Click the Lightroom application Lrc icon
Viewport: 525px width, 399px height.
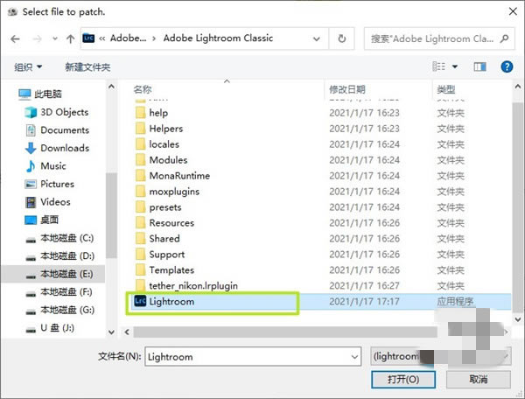pos(140,301)
